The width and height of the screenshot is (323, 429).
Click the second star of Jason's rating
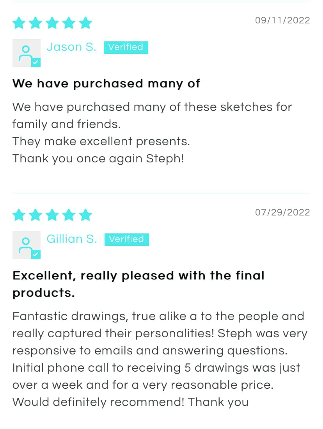pos(35,23)
